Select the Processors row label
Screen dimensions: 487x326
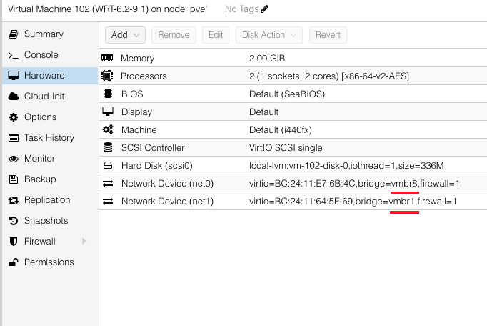click(144, 76)
